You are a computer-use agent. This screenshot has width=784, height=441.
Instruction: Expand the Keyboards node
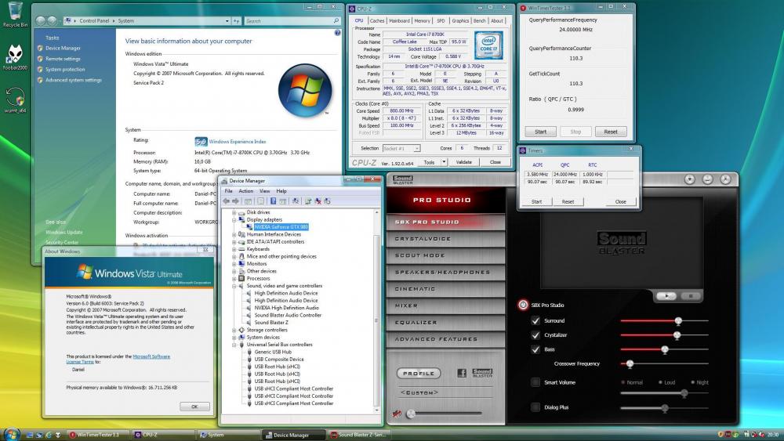(x=234, y=249)
